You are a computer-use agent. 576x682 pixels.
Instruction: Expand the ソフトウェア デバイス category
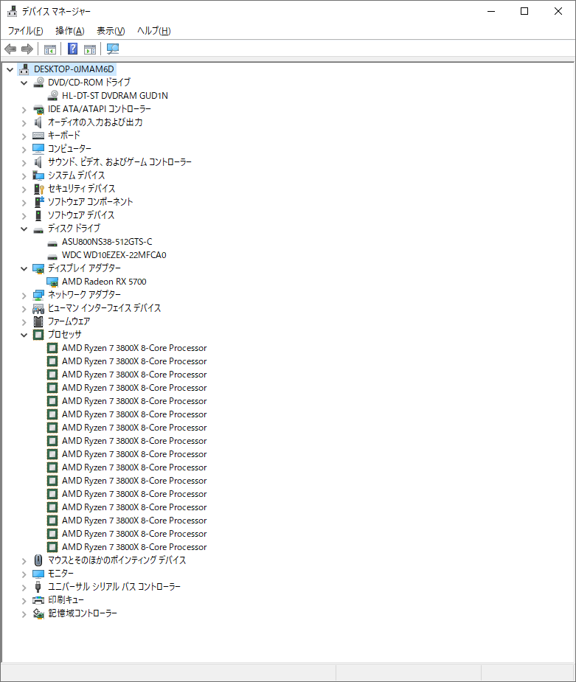point(24,215)
